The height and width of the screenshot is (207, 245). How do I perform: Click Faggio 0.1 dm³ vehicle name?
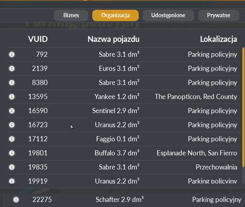pos(118,139)
